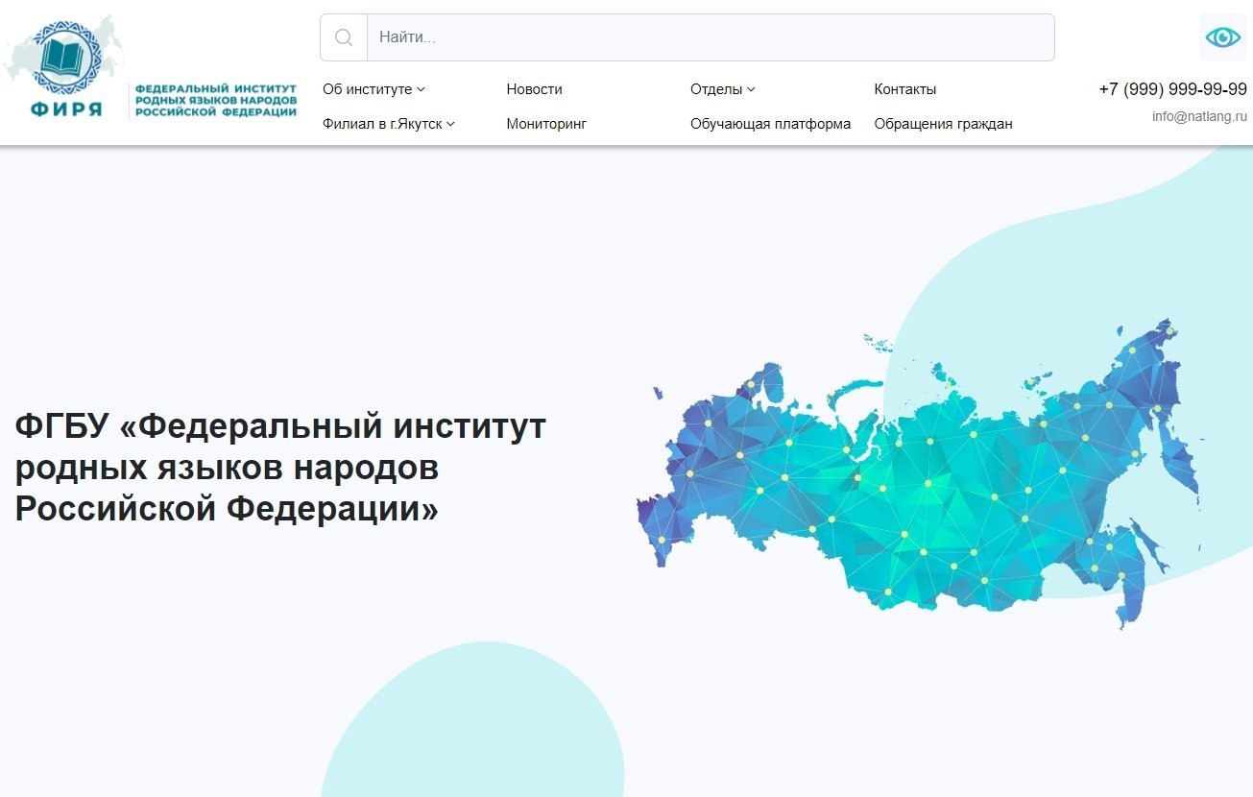Click the info@natlang.ru email link
This screenshot has width=1253, height=797.
[1199, 115]
